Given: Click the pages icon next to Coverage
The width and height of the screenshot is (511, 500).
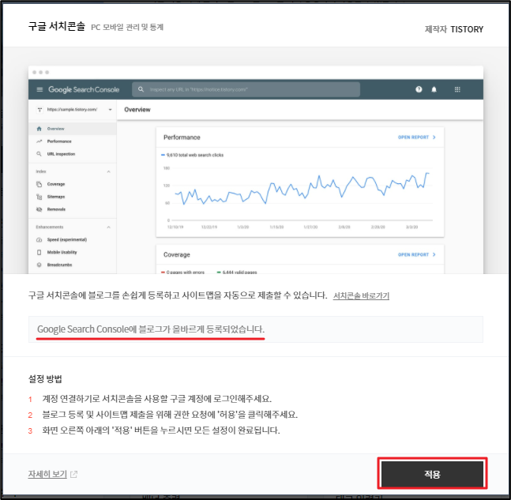Looking at the screenshot, I should (39, 184).
